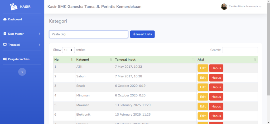Click date 7 May 2017, 10:23
The image size is (270, 124).
pos(128,67)
